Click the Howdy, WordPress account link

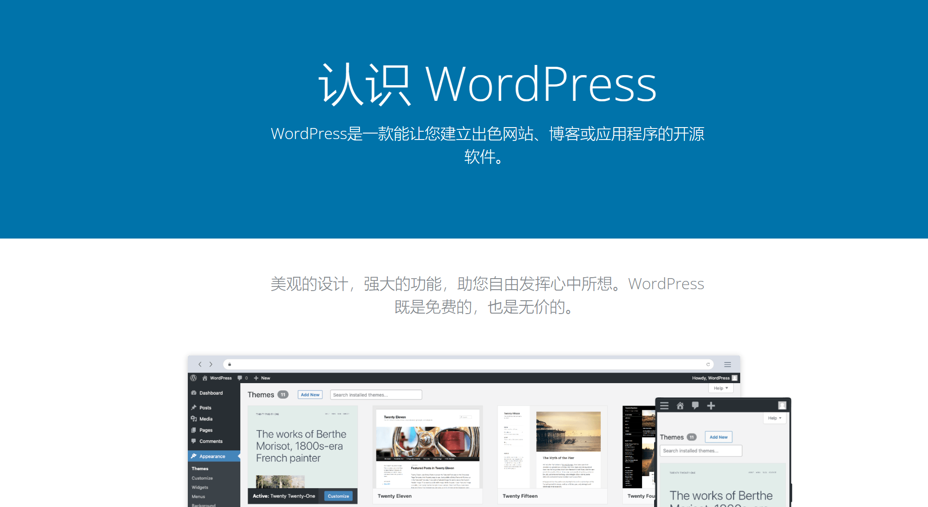coord(711,378)
